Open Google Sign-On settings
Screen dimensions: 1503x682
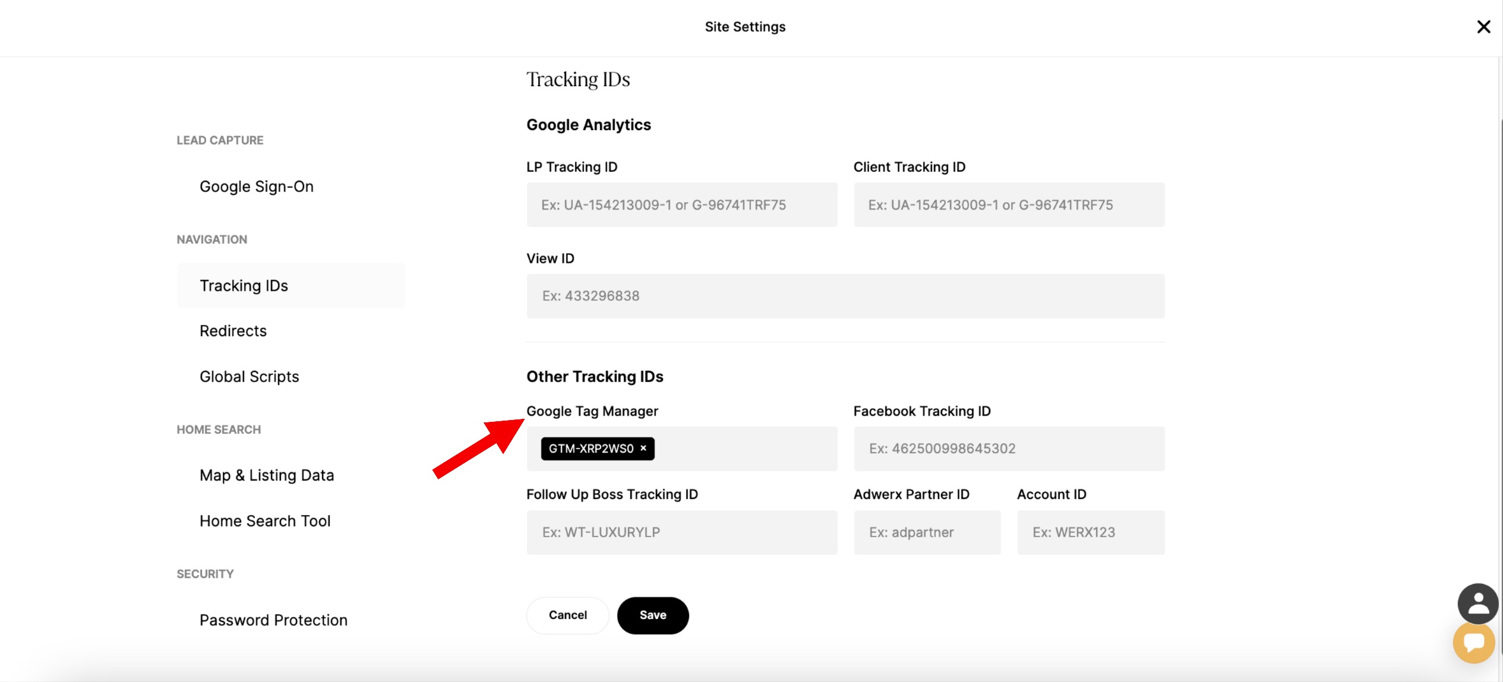(x=256, y=187)
